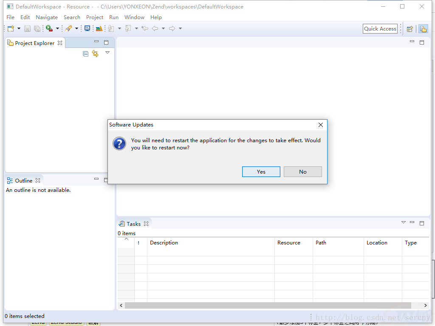Click the Last Edit Location icon
Image resolution: width=435 pixels, height=326 pixels.
[145, 28]
